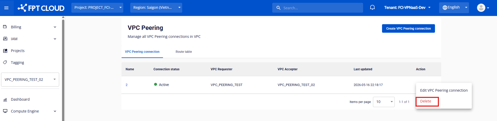
Task: Expand the Compute Engine menu
Action: [x=30, y=111]
